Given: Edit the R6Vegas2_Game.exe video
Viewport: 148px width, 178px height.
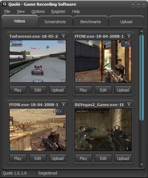Looking at the screenshot, I should pos(103,158).
